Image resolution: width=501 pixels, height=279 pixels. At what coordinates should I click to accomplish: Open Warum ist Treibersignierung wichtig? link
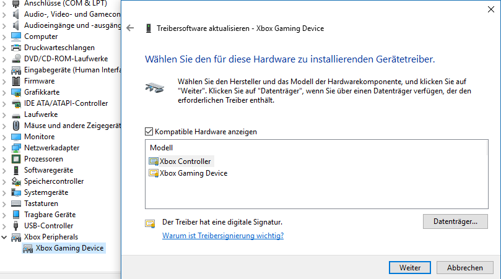tap(223, 236)
